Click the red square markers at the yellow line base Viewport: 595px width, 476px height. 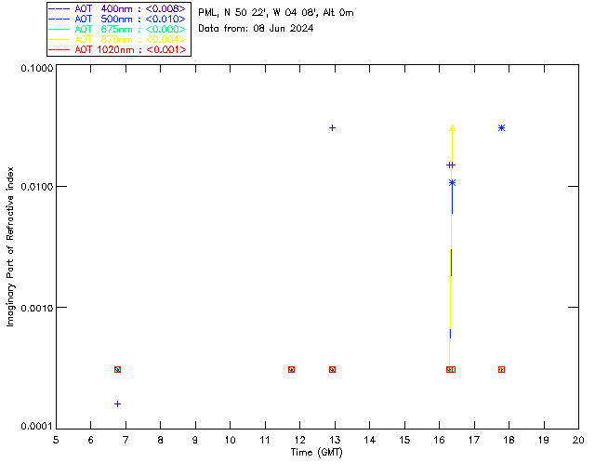click(x=451, y=369)
